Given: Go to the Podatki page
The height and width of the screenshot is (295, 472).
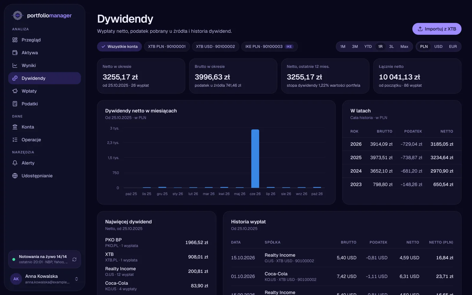Looking at the screenshot, I should (45, 104).
